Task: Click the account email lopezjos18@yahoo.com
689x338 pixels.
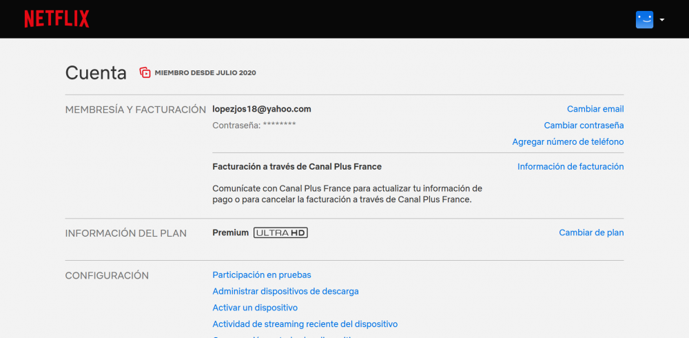Action: tap(262, 109)
